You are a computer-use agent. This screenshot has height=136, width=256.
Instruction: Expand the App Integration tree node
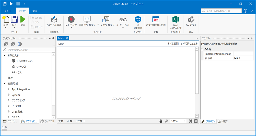(x=9, y=89)
